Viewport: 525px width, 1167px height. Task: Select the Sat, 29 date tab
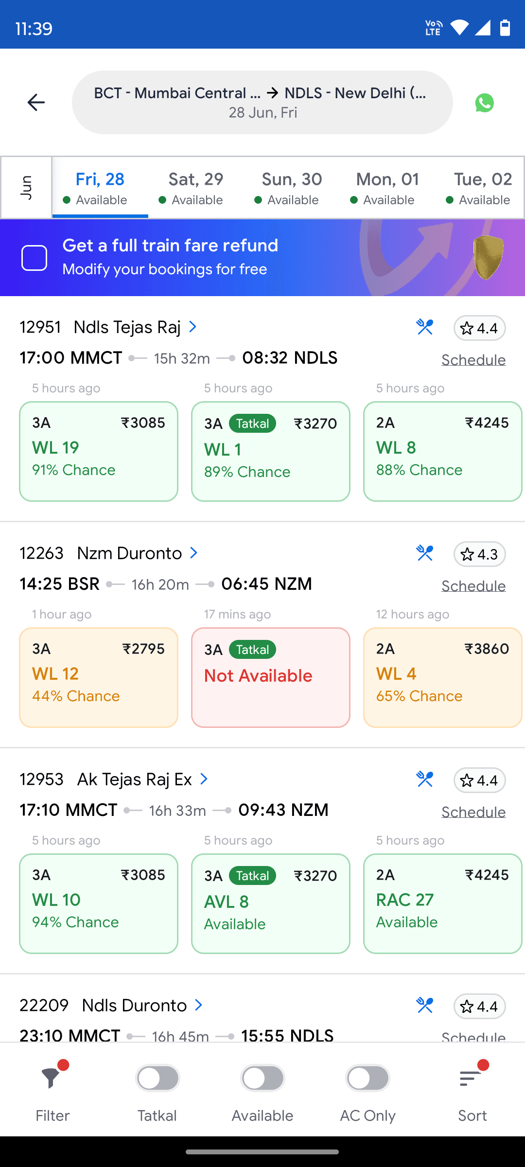[195, 188]
